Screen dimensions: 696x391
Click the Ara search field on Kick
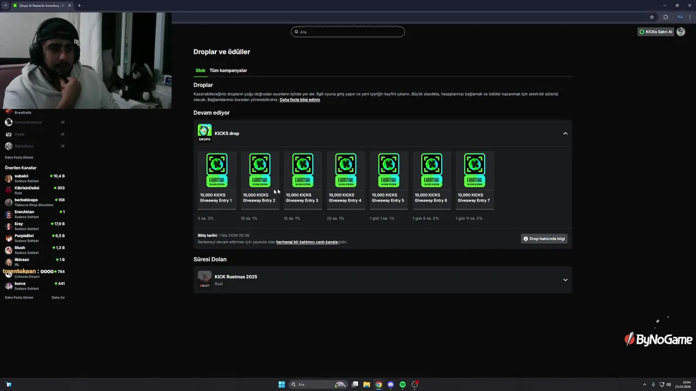[348, 32]
